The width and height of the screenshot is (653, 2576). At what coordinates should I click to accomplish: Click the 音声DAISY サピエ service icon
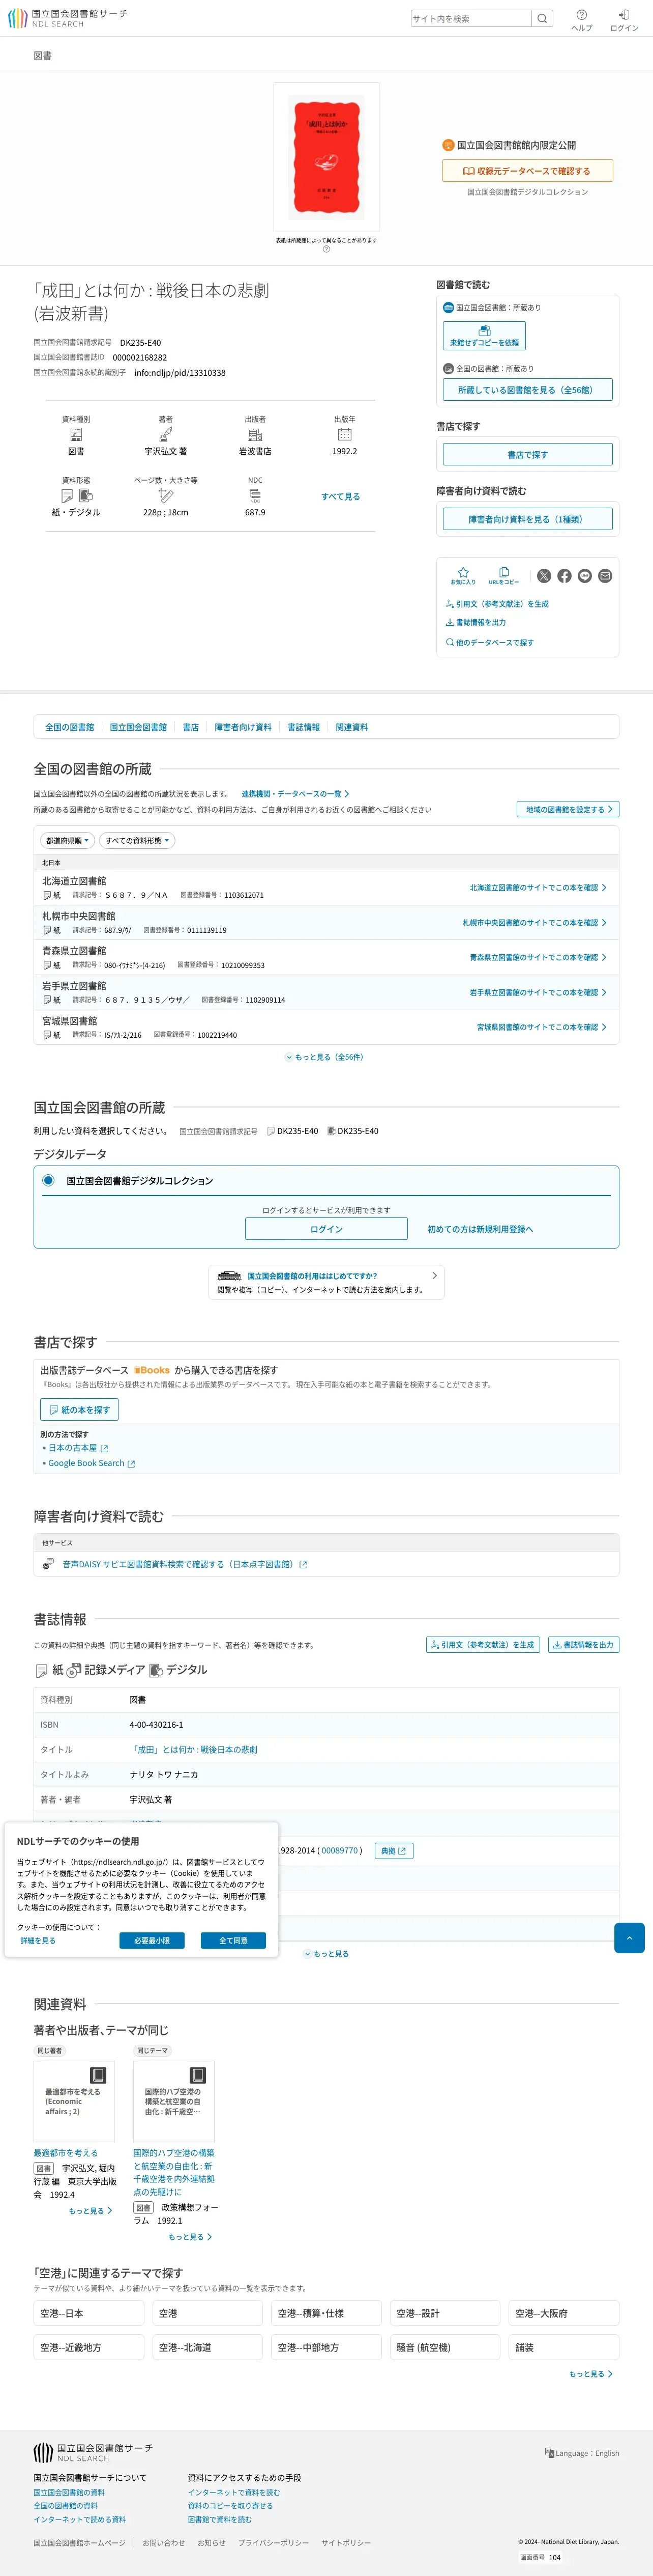pos(48,1564)
